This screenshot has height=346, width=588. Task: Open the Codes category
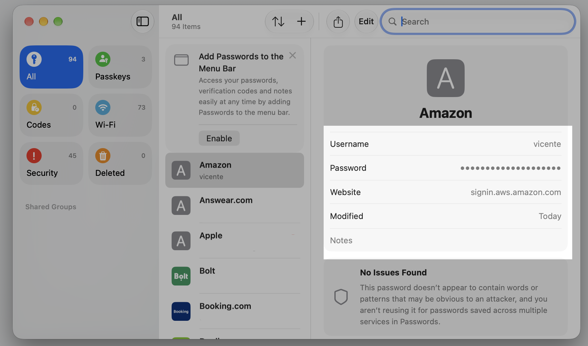pos(51,115)
